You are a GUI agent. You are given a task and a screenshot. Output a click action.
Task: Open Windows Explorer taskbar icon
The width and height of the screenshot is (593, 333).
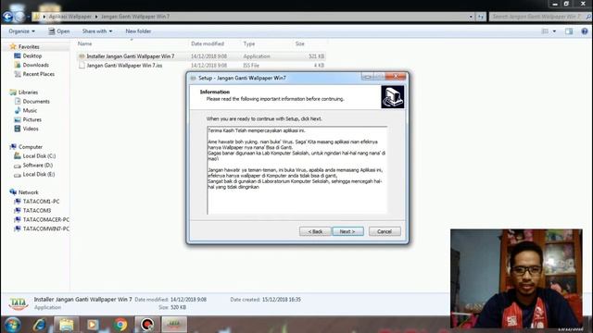[x=66, y=325]
